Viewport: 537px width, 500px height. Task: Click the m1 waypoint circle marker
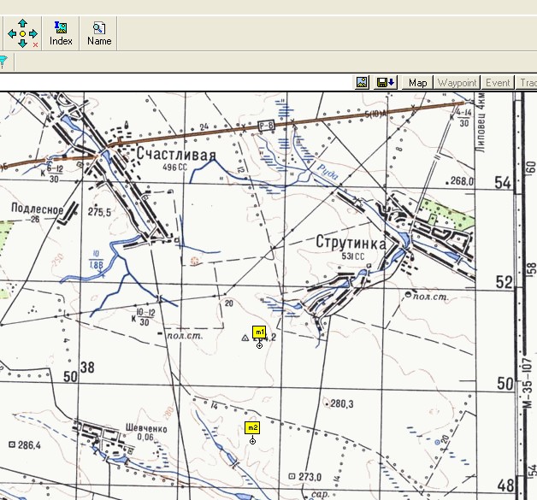(260, 345)
